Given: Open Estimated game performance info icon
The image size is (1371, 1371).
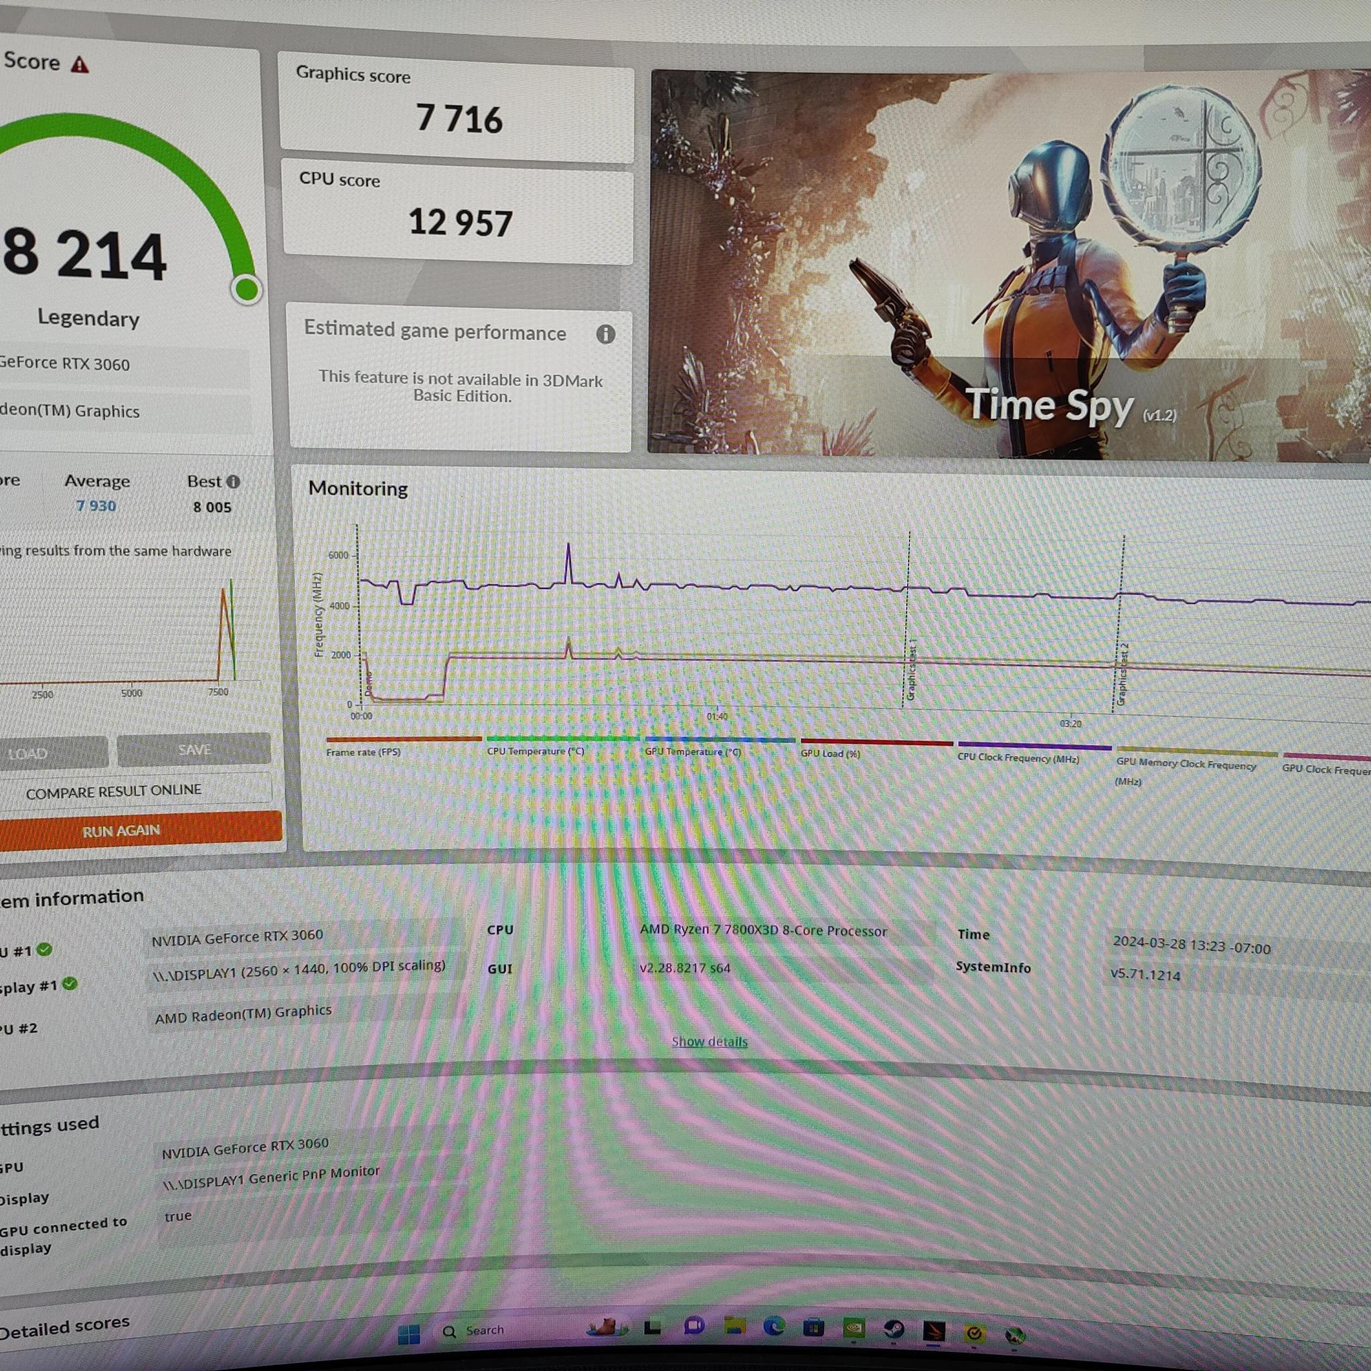Looking at the screenshot, I should coord(605,334).
